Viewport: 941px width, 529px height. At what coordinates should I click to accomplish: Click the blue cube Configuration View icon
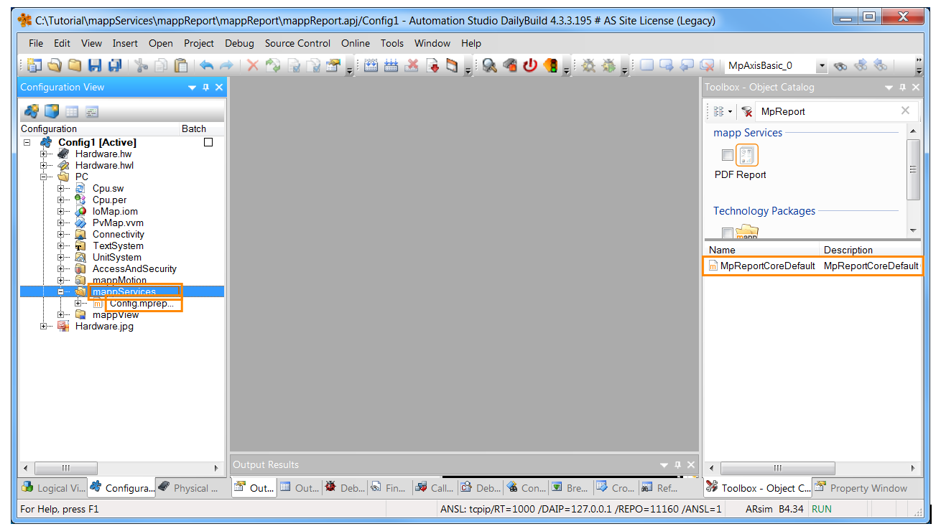(x=51, y=111)
